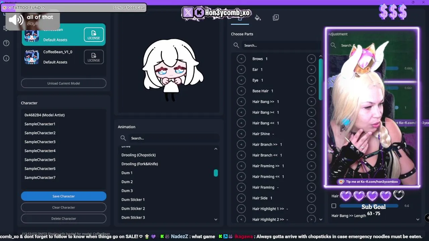The width and height of the screenshot is (429, 241).
Task: Click next arrow for Hair Shine
Action: 311,134
